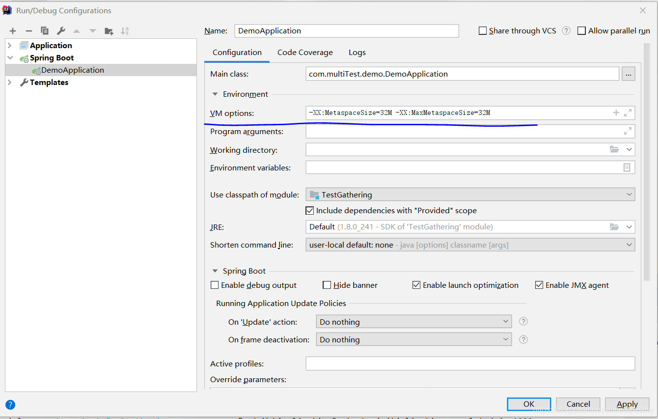The image size is (658, 419).
Task: Sort configurations alphabetically icon
Action: pos(125,31)
